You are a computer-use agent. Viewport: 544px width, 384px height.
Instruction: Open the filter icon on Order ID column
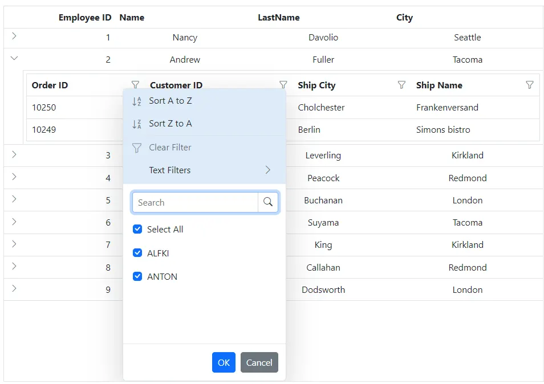136,84
